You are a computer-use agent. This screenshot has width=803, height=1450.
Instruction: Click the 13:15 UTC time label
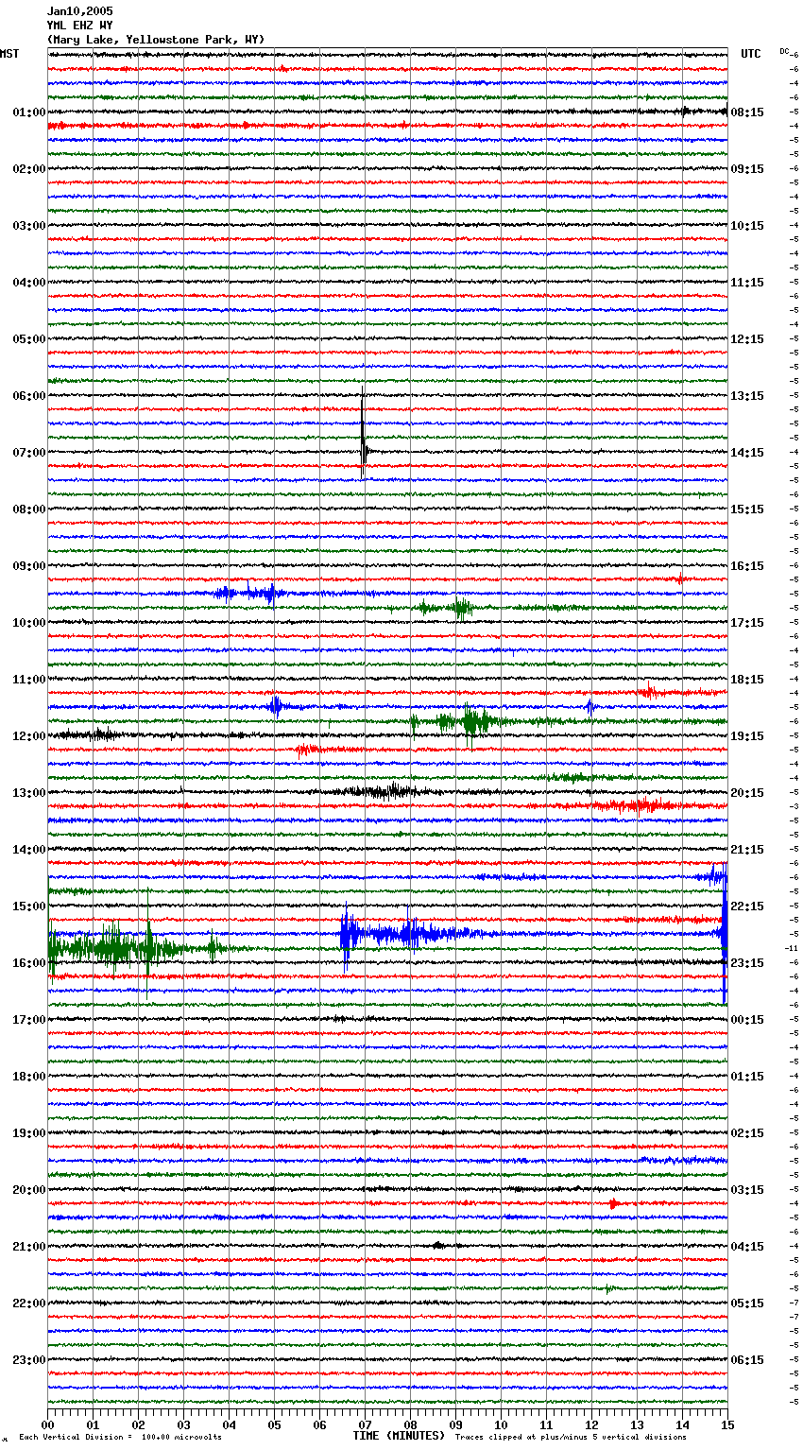pyautogui.click(x=747, y=396)
